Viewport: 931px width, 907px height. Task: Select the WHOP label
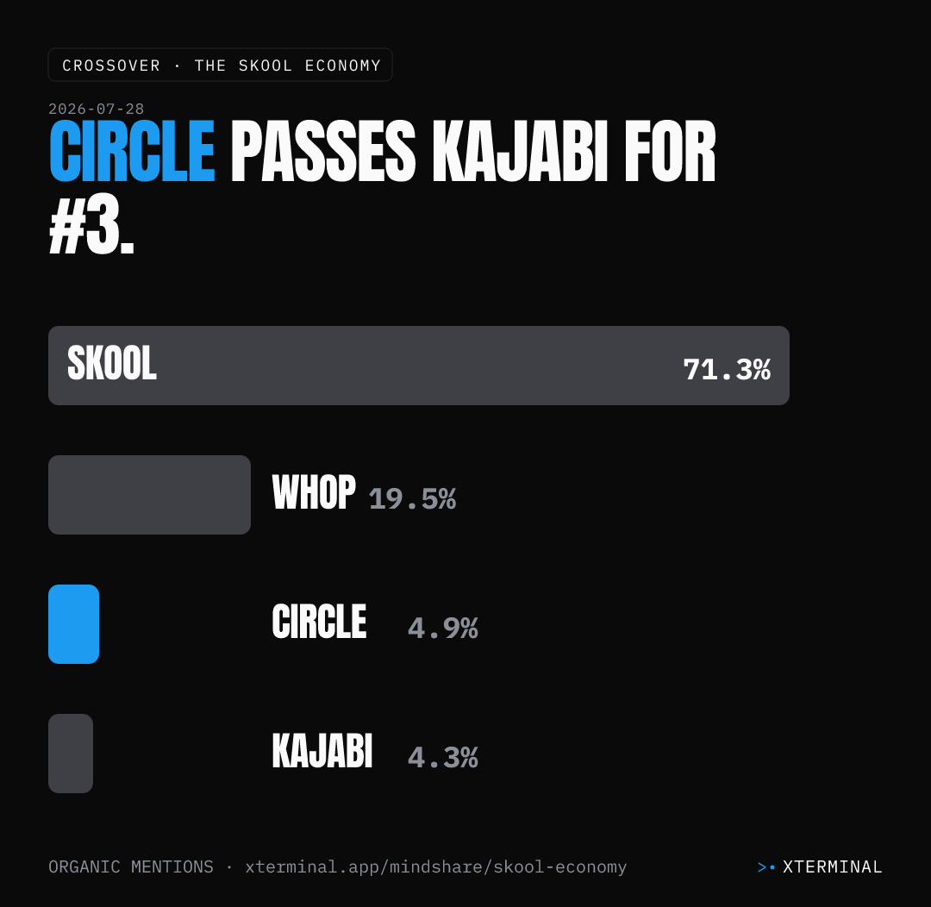pyautogui.click(x=314, y=492)
